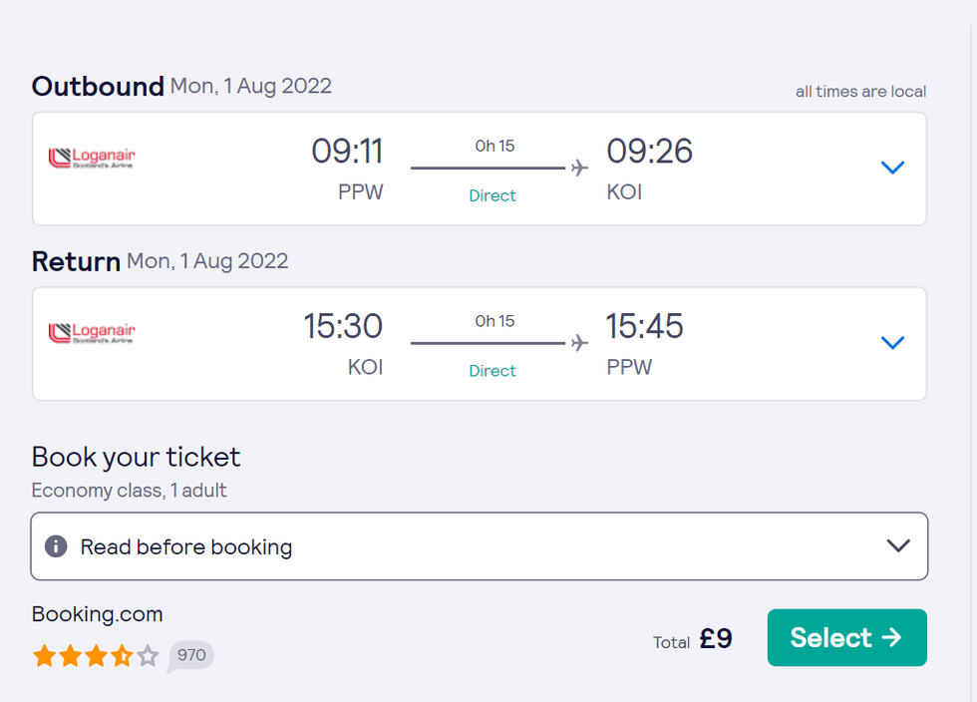Image resolution: width=977 pixels, height=702 pixels.
Task: Expand the return flight details chevron
Action: click(x=892, y=343)
